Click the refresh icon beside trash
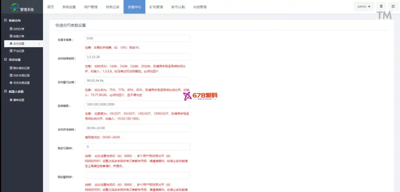 coord(393,7)
